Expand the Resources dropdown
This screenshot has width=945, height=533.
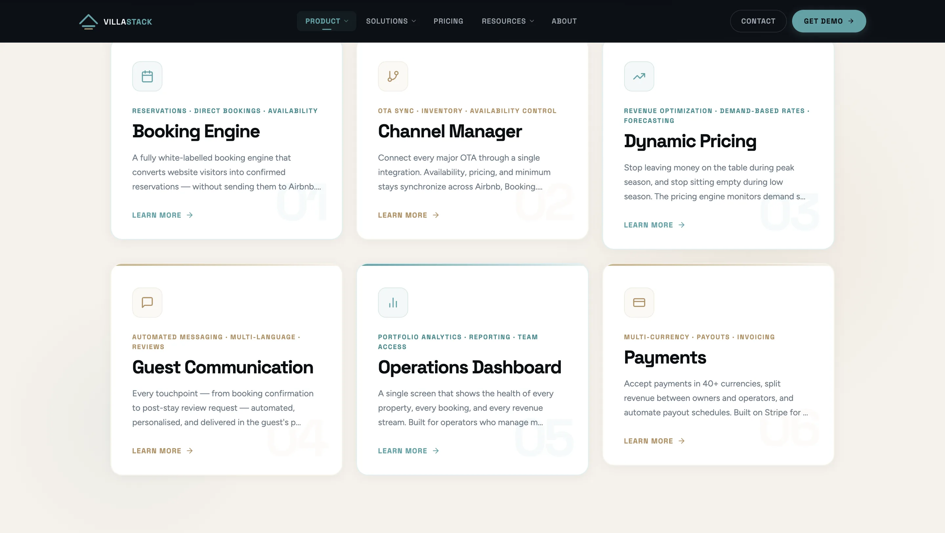[508, 21]
